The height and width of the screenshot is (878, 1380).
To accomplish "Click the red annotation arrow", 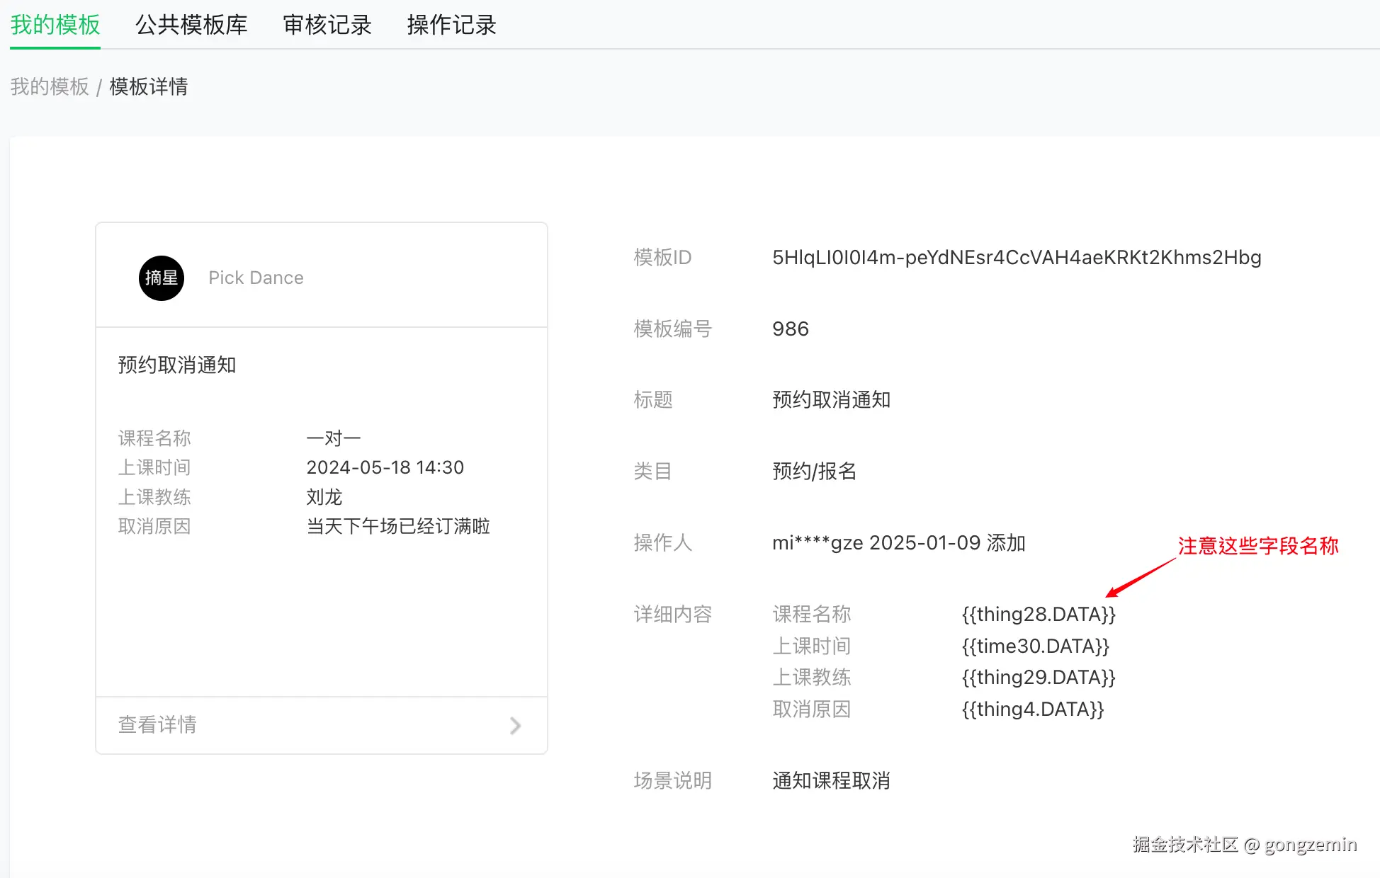I will coord(1139,578).
